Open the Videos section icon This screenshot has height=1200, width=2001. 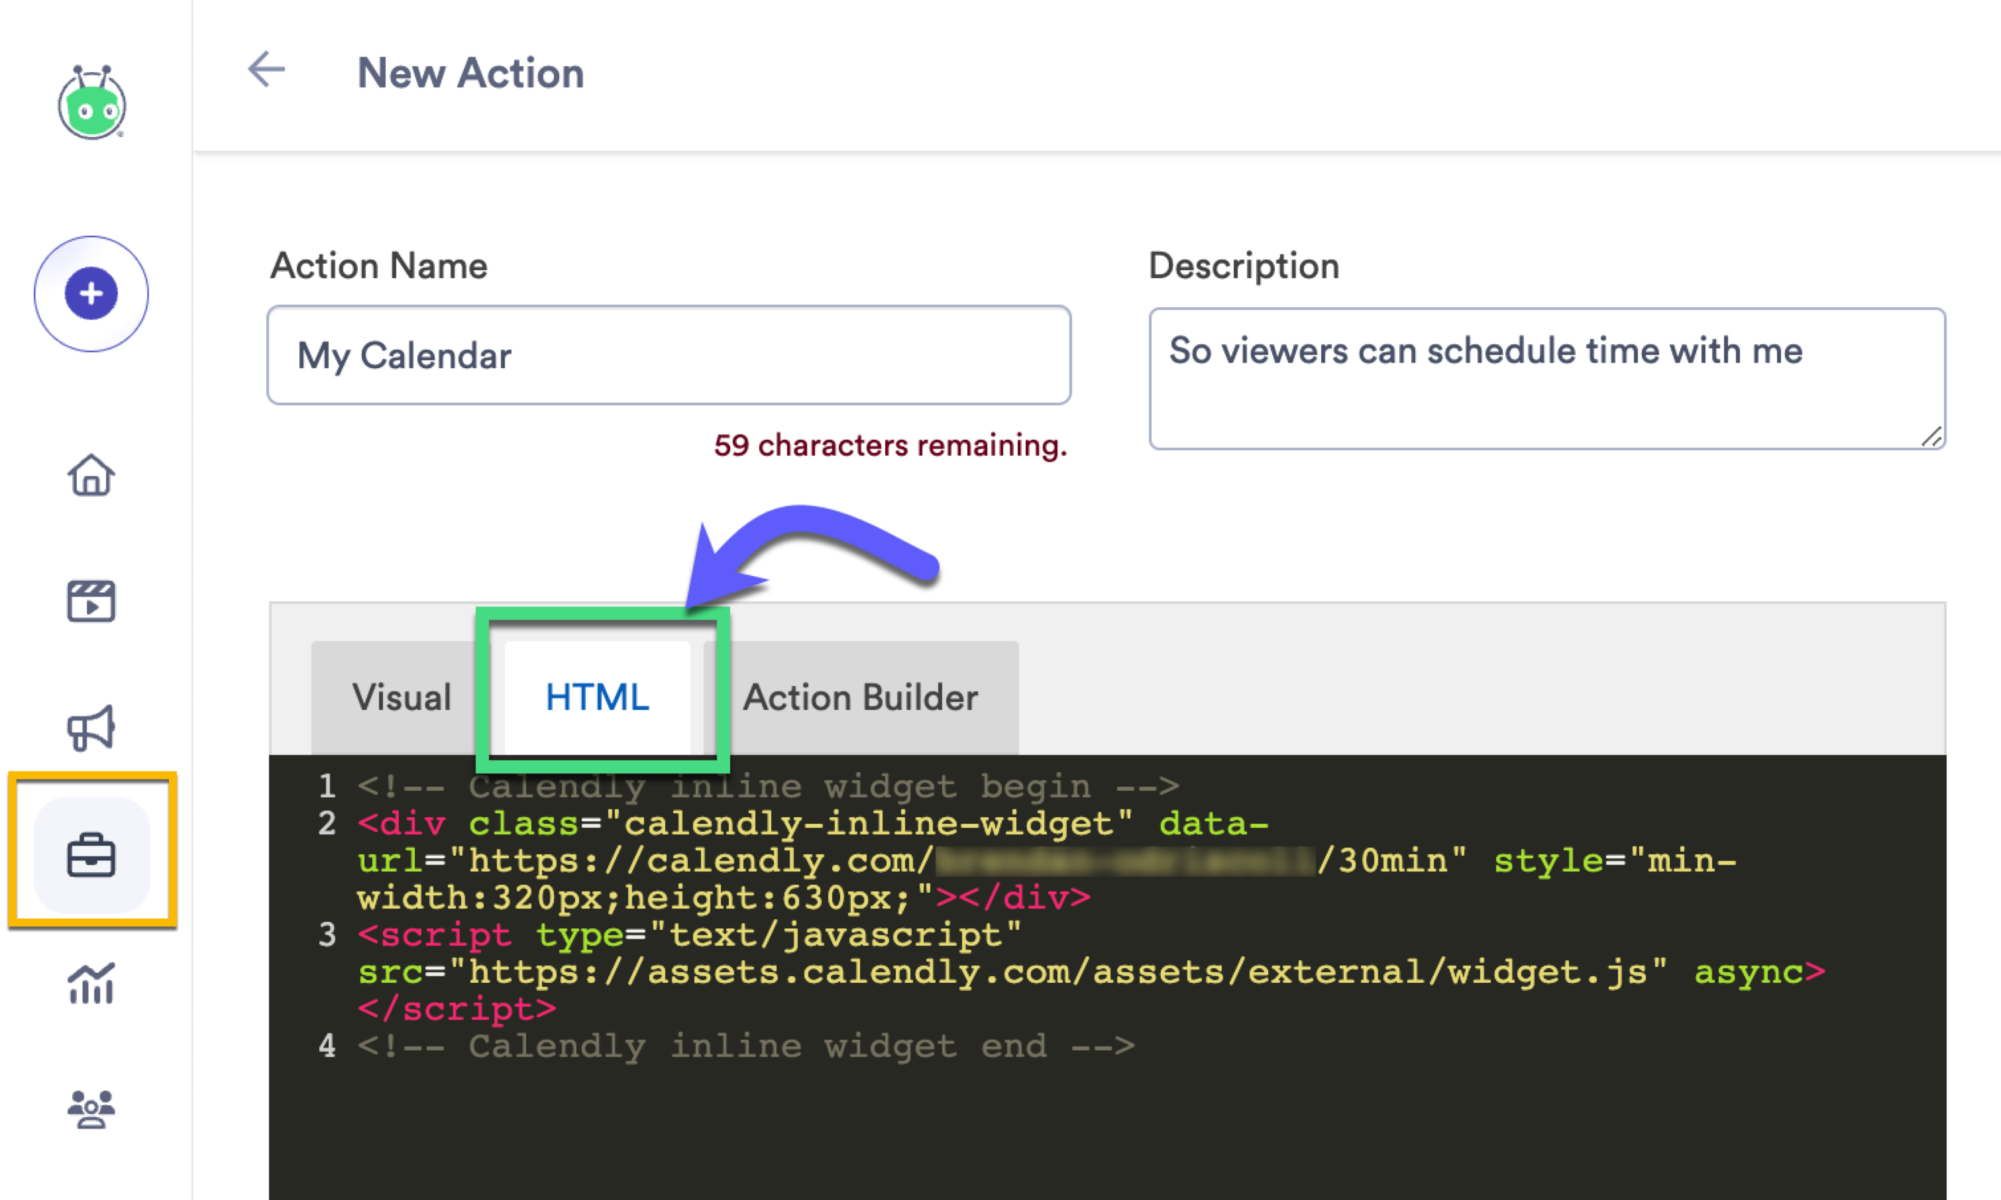pos(91,601)
